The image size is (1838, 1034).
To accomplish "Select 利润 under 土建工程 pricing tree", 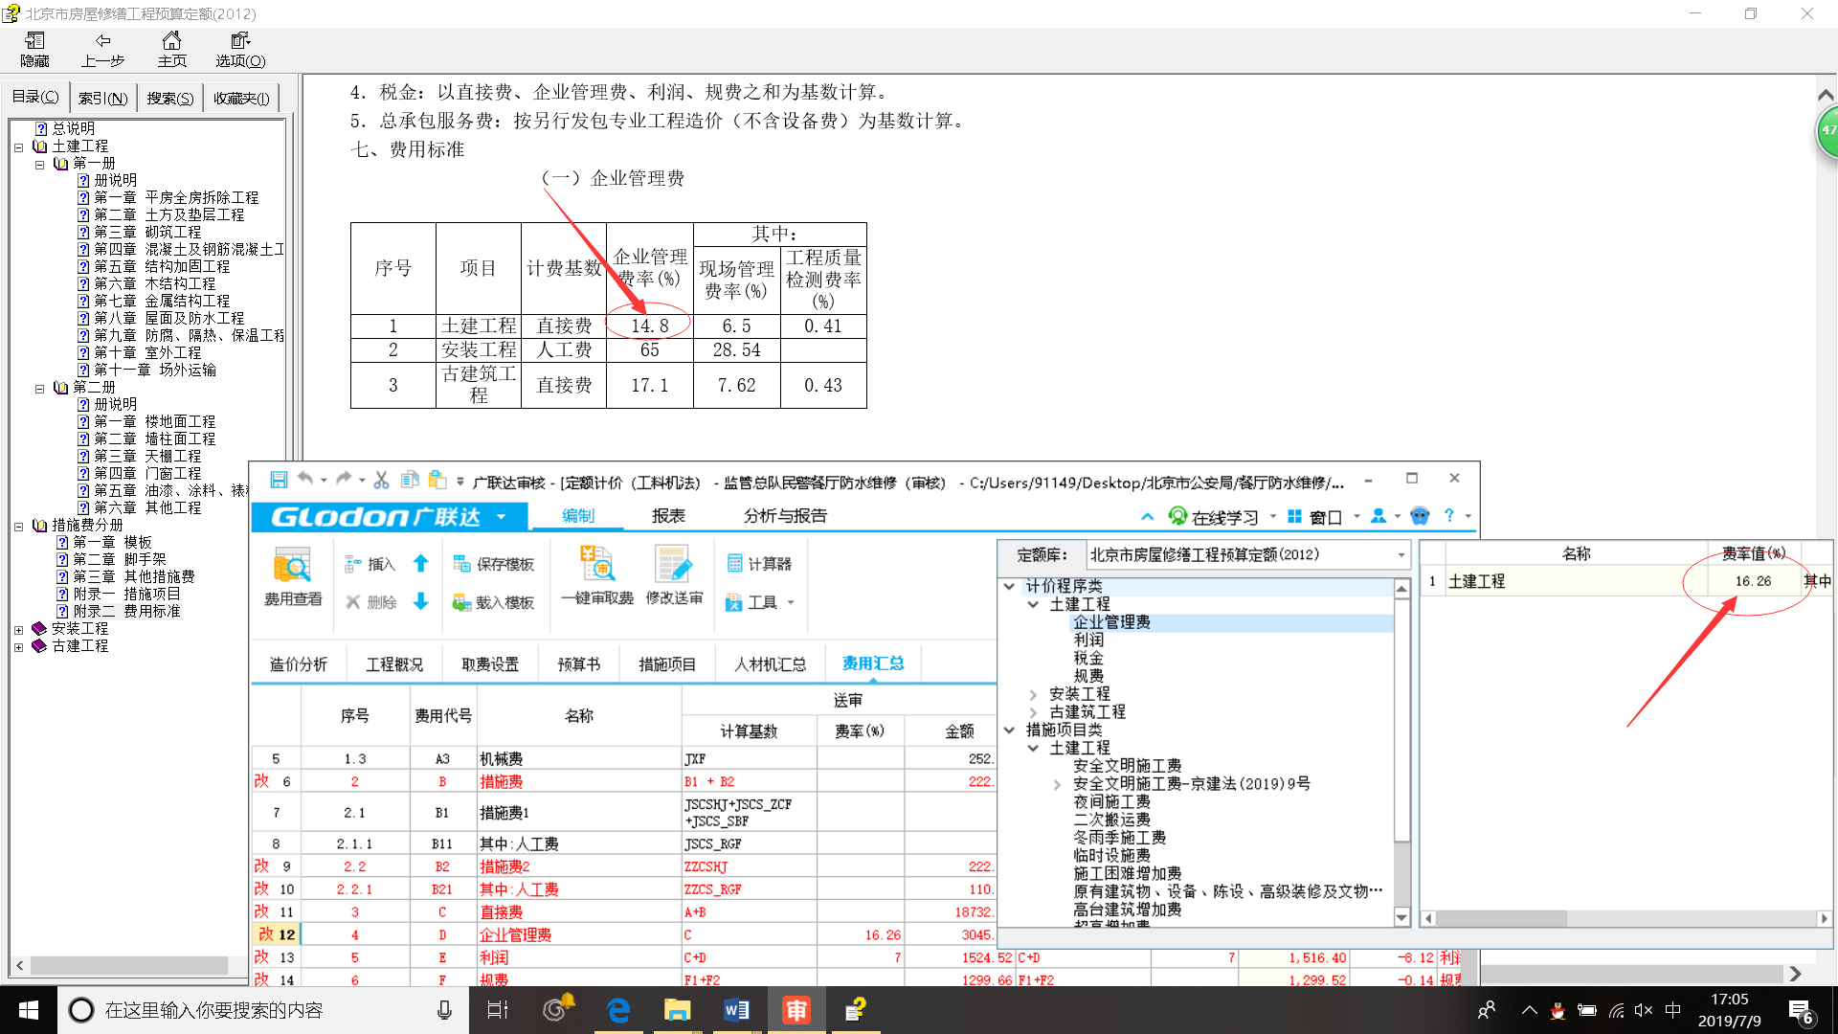I will tap(1088, 640).
